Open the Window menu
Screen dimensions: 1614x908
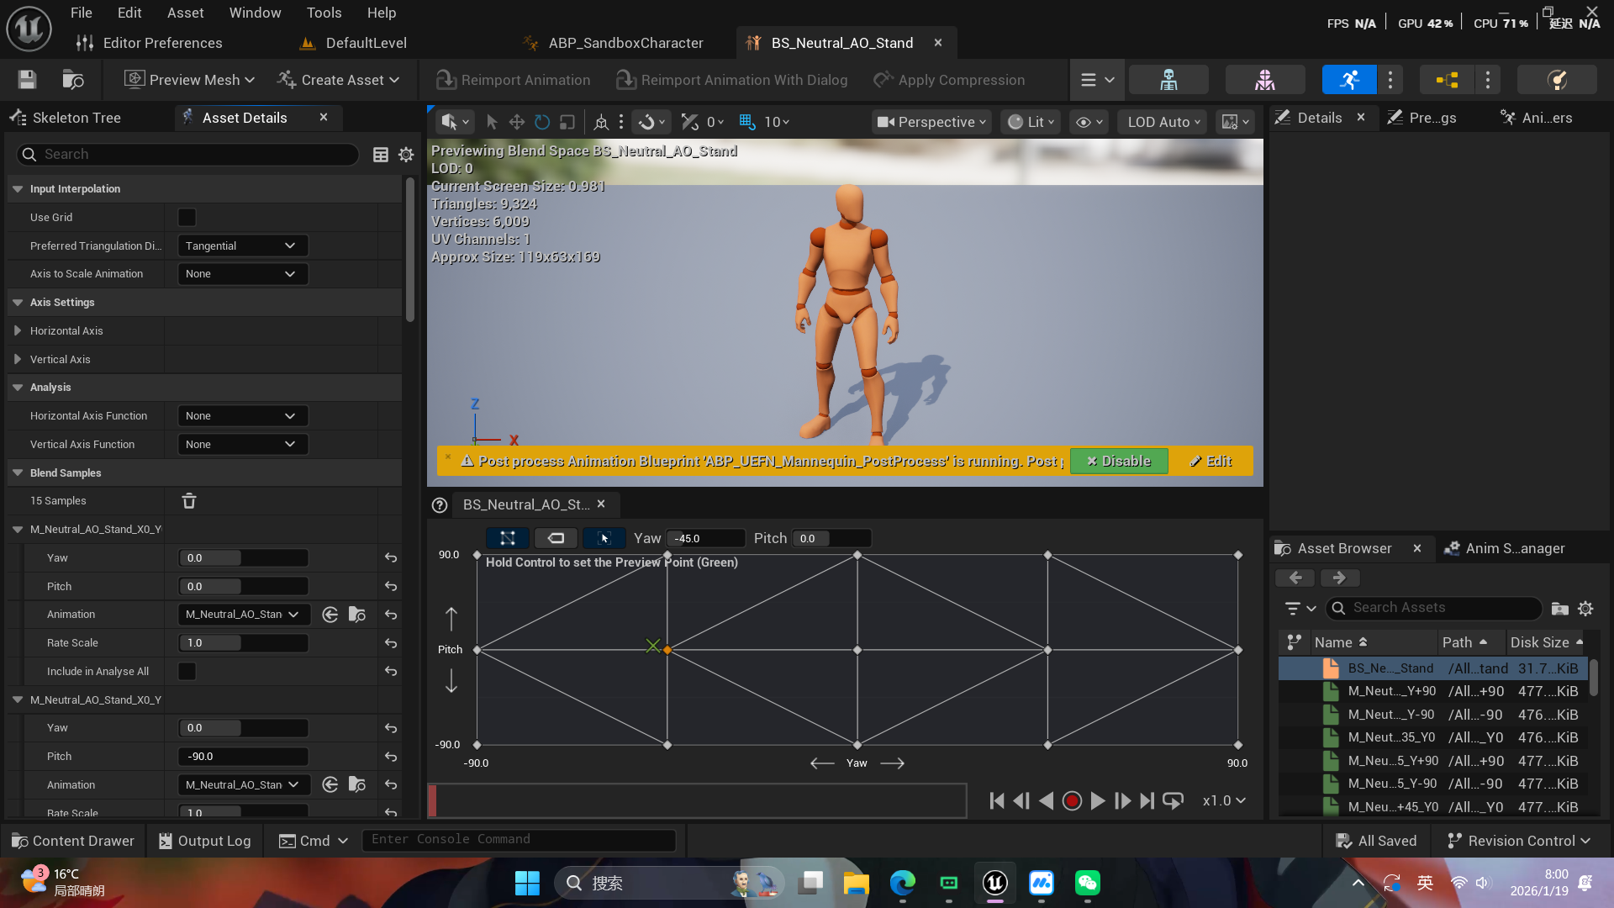pyautogui.click(x=255, y=13)
